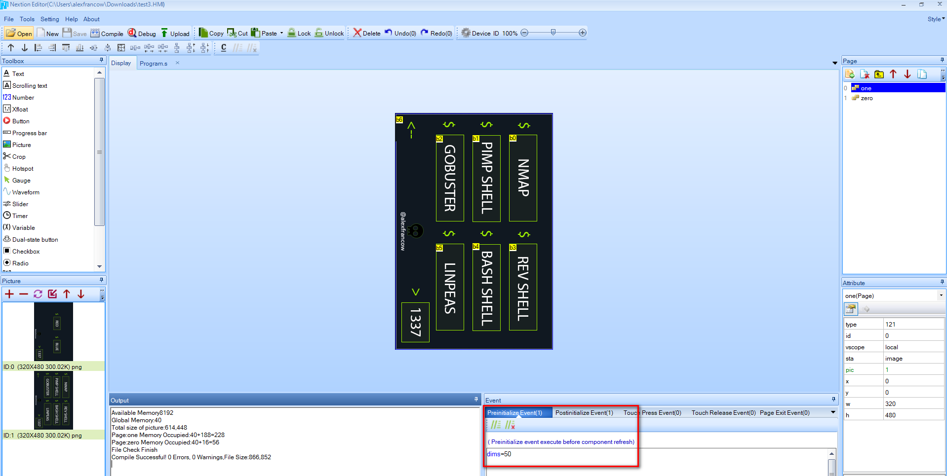Unlock the selected component
This screenshot has height=476, width=947.
[329, 33]
